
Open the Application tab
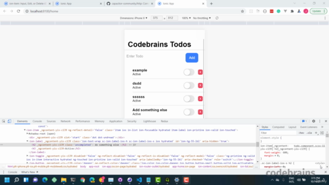point(116,121)
